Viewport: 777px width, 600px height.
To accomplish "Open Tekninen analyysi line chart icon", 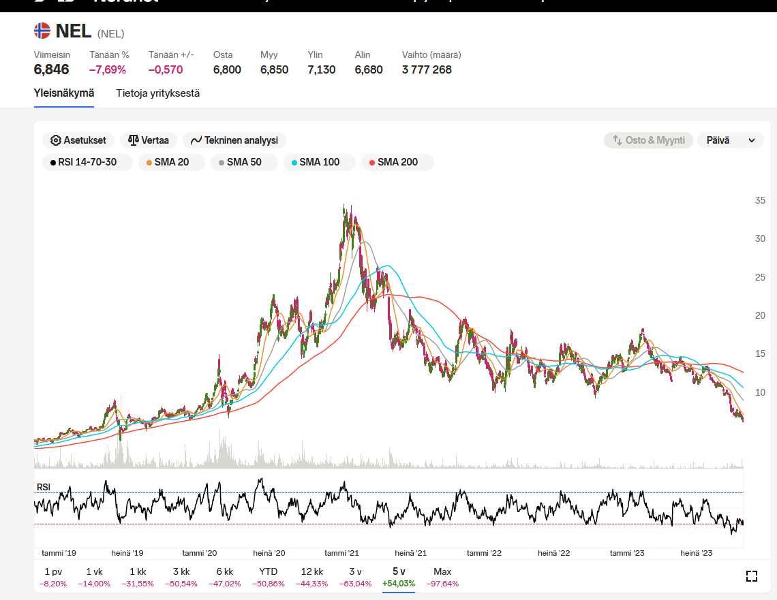I will point(196,140).
